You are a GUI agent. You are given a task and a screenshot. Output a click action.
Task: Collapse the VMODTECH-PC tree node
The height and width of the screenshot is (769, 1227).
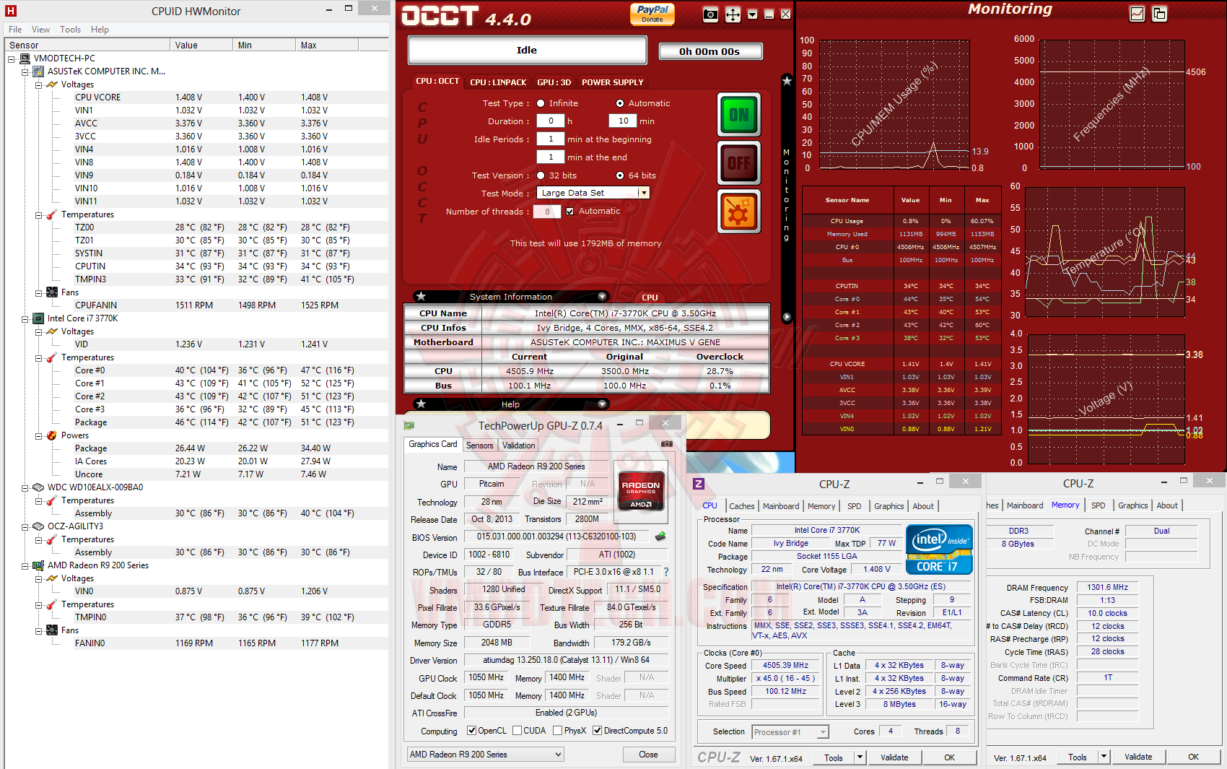[11, 58]
